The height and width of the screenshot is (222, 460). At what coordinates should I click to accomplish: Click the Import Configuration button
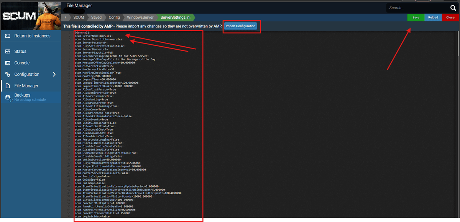click(240, 26)
